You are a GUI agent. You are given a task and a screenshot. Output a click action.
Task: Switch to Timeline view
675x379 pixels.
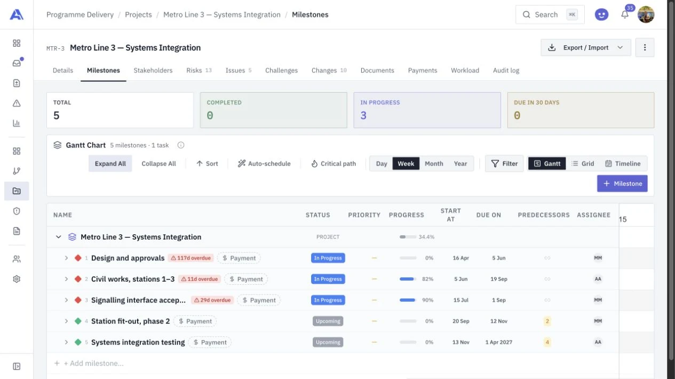pyautogui.click(x=623, y=164)
